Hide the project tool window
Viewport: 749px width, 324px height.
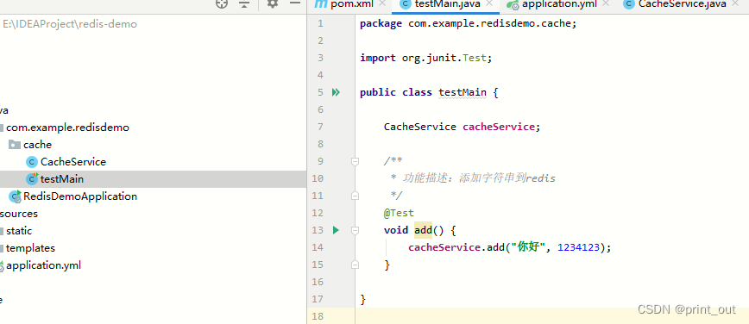pyautogui.click(x=295, y=3)
